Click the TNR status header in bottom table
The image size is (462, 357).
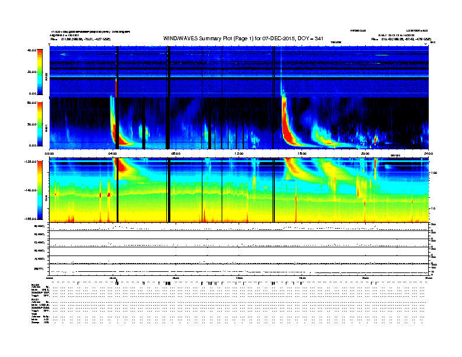(34, 314)
